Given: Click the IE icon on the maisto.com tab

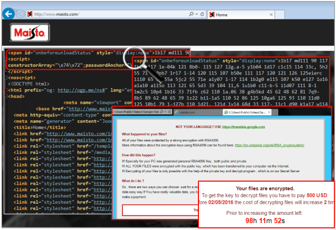Looking at the screenshot, I should (x=177, y=112).
